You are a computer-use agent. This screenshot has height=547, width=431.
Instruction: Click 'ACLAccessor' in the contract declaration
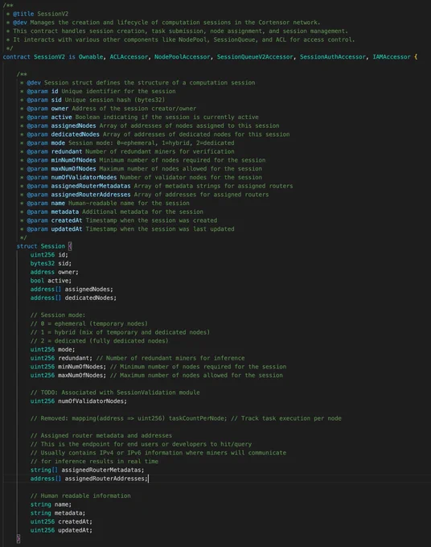tap(129, 57)
